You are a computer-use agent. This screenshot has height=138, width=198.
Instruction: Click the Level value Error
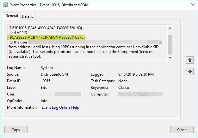(x=45, y=88)
